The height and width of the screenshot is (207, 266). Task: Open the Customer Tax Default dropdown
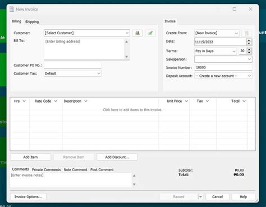coord(99,73)
